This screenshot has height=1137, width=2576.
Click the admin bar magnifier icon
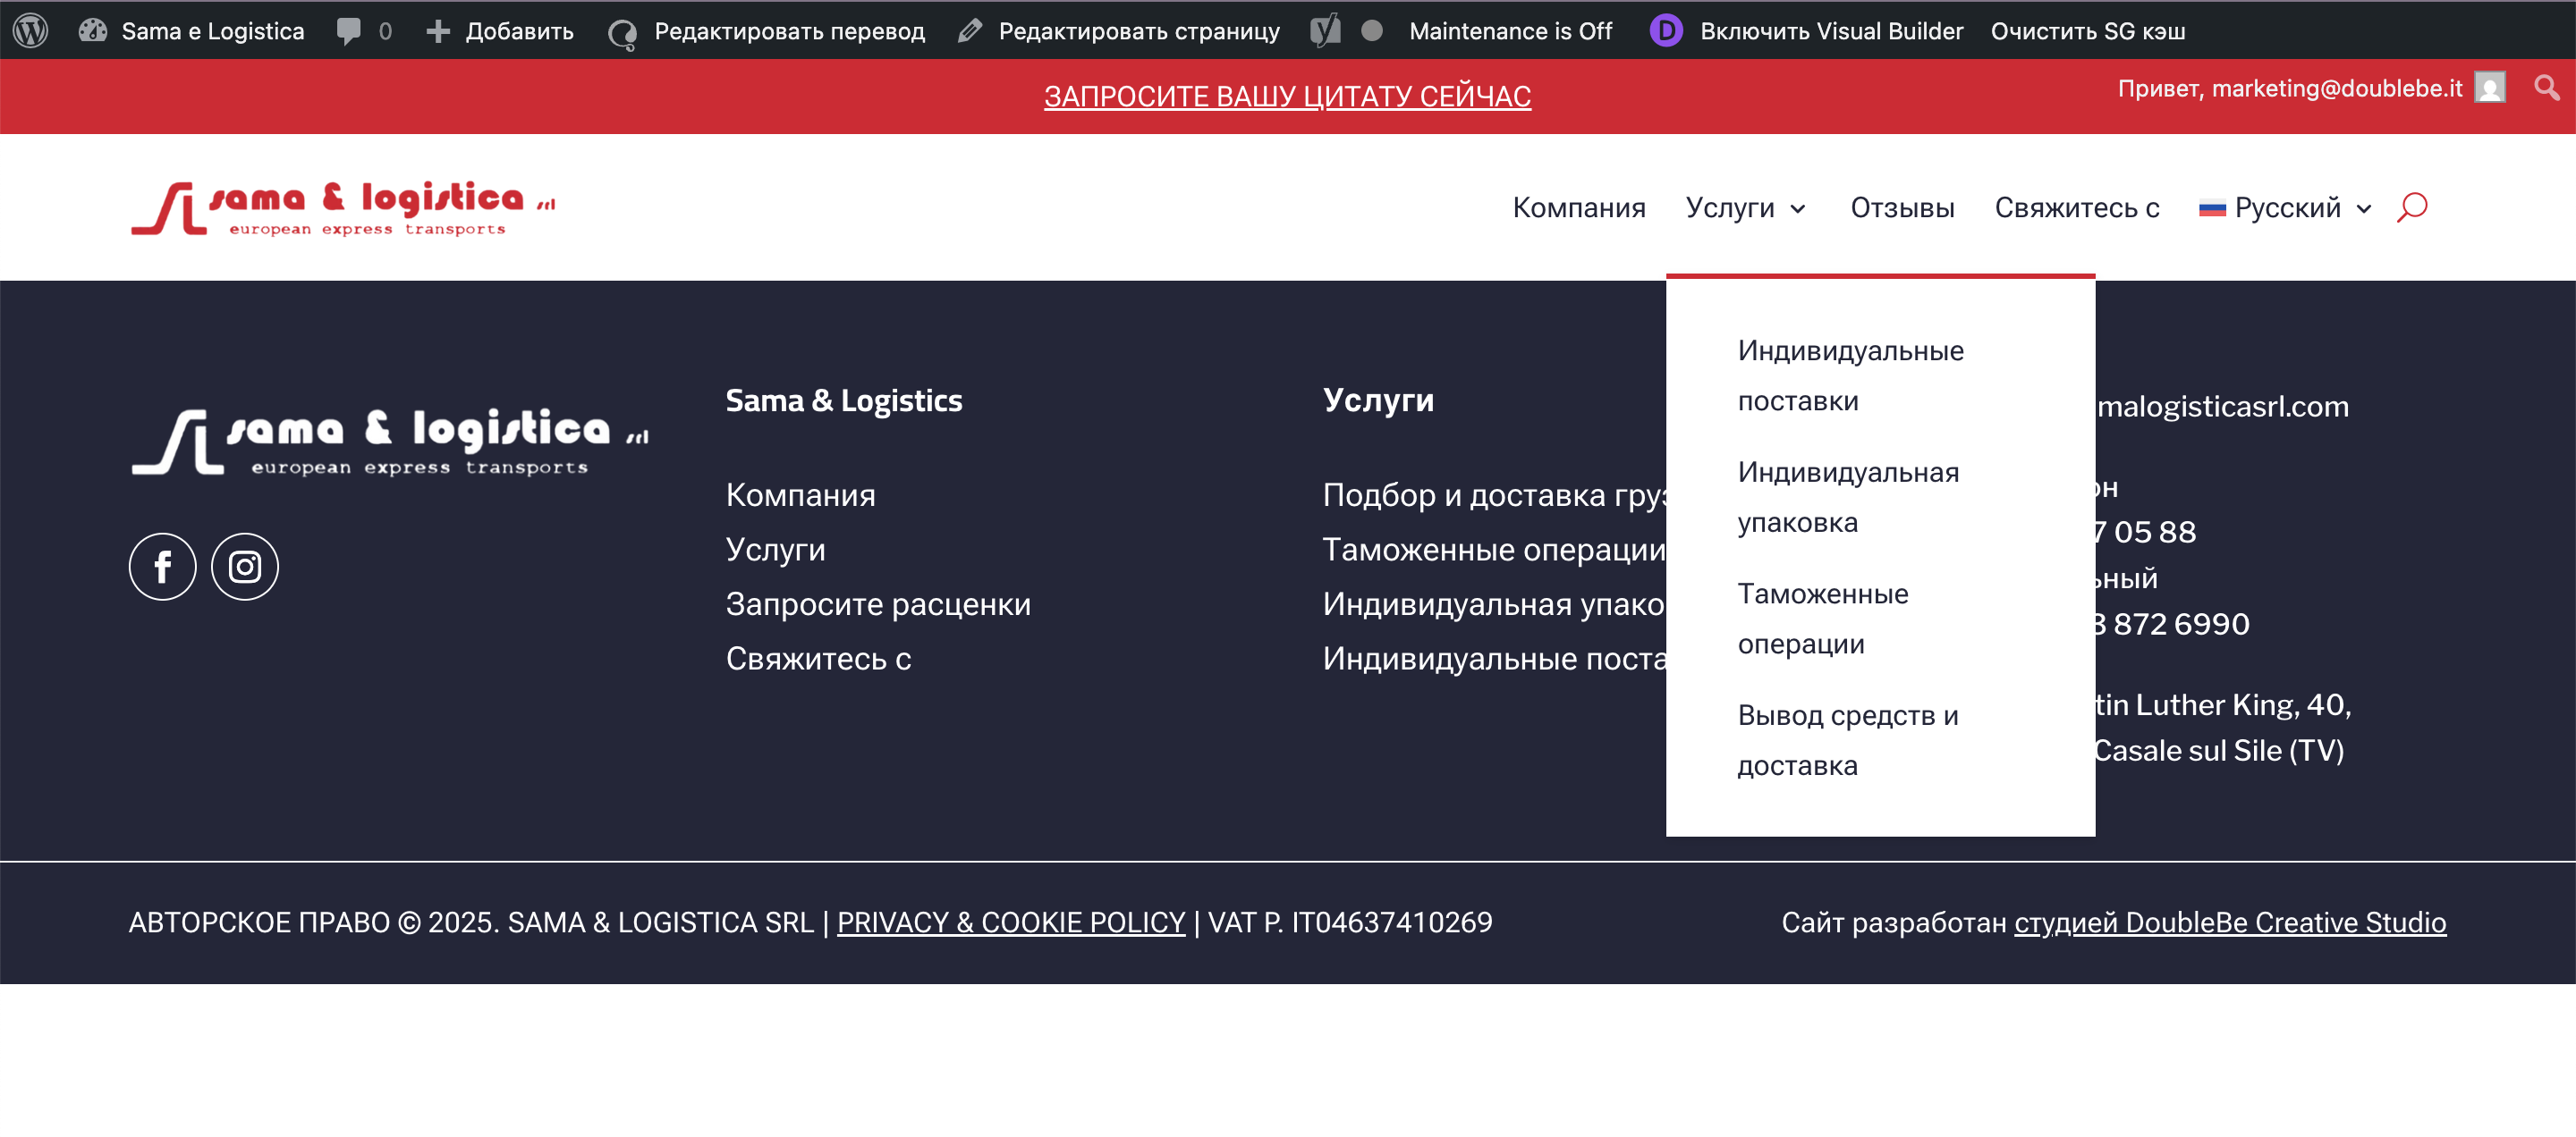click(2546, 88)
